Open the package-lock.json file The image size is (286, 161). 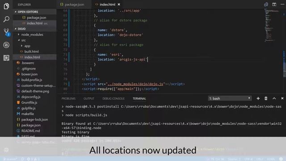click(x=35, y=119)
